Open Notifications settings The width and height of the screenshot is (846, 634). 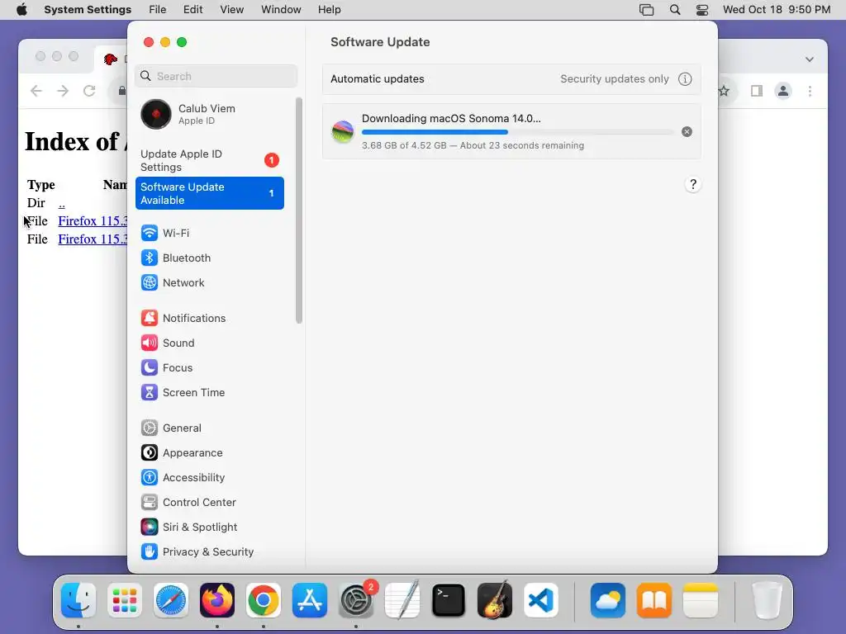209,318
